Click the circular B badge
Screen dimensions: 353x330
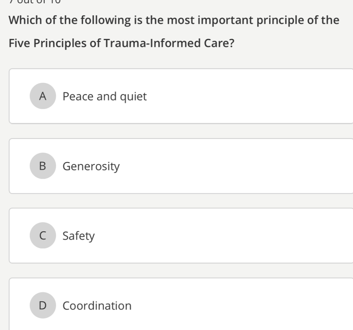click(43, 166)
